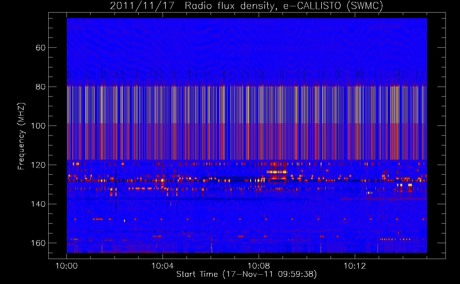Image resolution: width=460 pixels, height=284 pixels.
Task: Click the "Start Time (17-Nov-11 09:59:38)" x-axis label
Action: tap(246, 274)
